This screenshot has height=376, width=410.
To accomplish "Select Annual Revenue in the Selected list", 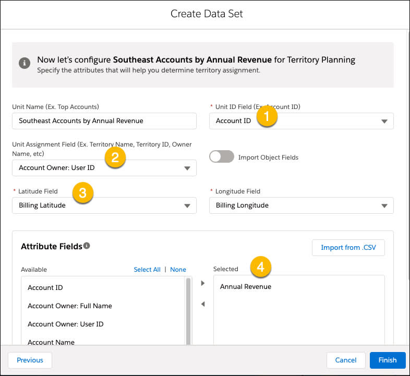I will tap(246, 287).
